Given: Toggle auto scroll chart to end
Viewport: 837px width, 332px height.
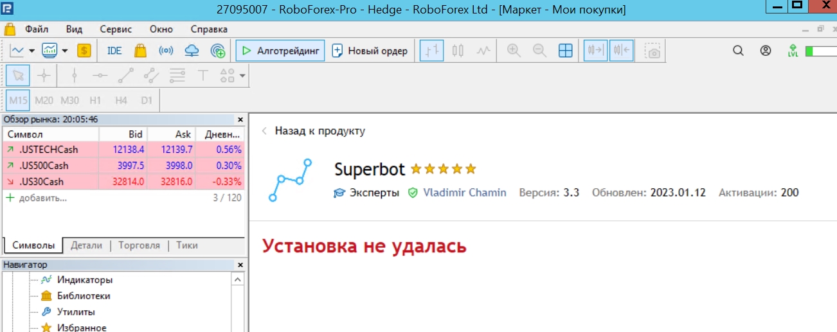Looking at the screenshot, I should point(596,51).
